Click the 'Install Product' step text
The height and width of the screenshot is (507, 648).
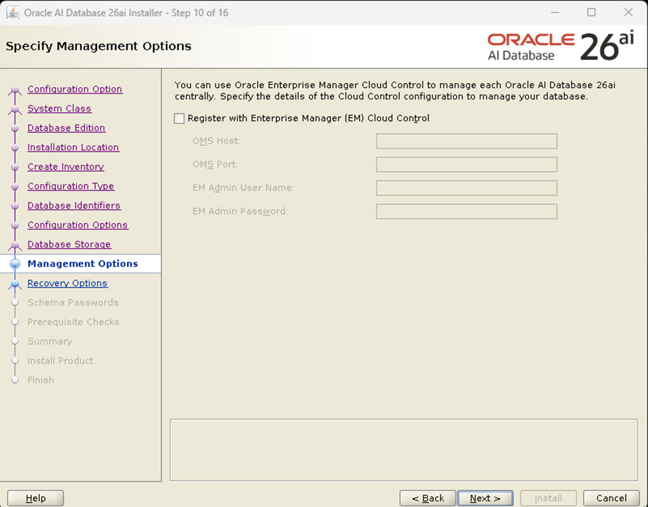(x=60, y=361)
